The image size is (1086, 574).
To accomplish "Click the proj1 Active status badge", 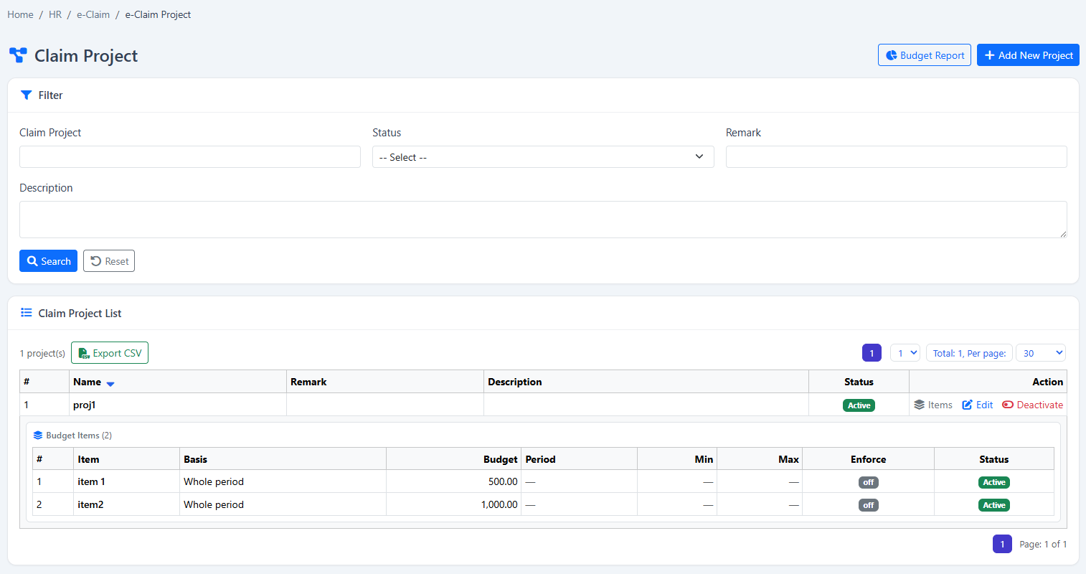I will click(x=859, y=405).
